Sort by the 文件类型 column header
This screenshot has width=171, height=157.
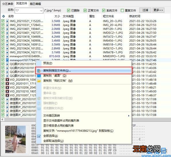pos(68,16)
